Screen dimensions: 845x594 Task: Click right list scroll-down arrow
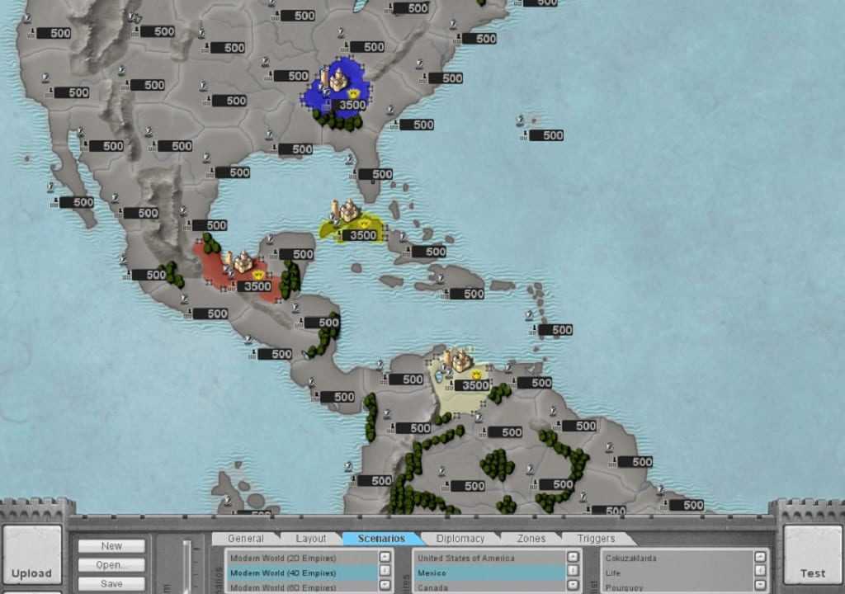pyautogui.click(x=760, y=584)
